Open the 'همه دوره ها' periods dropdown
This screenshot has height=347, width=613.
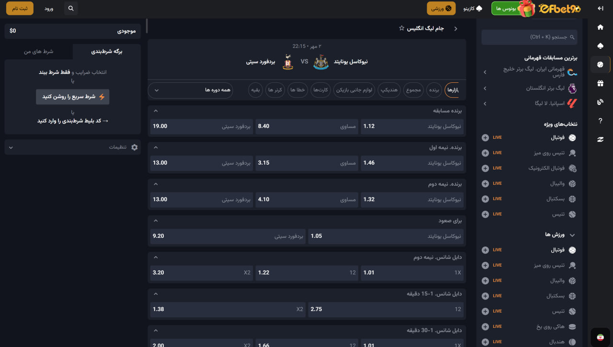click(191, 90)
